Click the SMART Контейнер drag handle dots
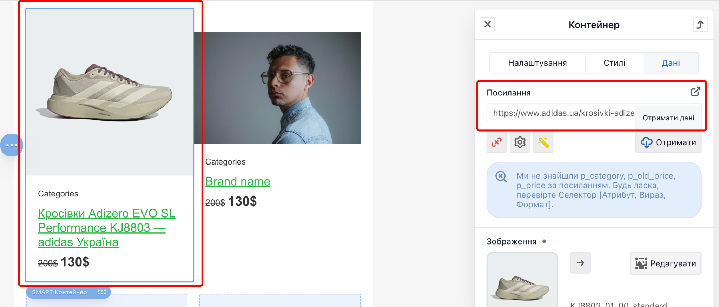Image resolution: width=719 pixels, height=307 pixels. (102, 292)
